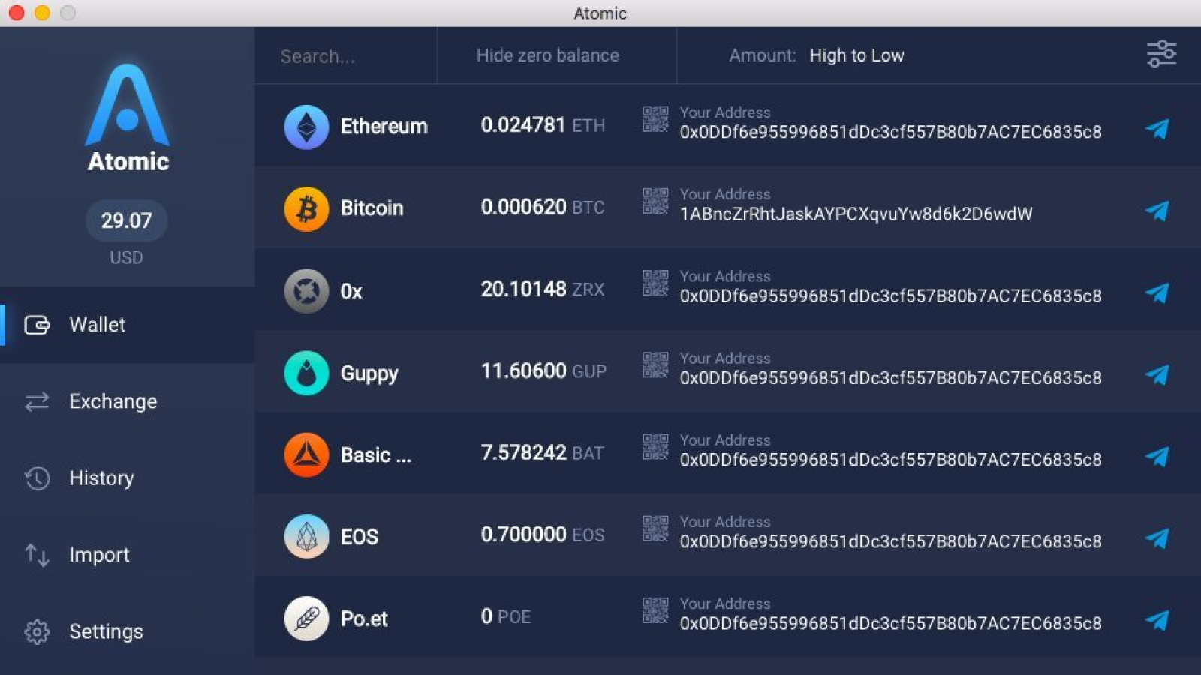Send BAT via paper plane icon
Screen dimensions: 1201x675
tap(1157, 456)
